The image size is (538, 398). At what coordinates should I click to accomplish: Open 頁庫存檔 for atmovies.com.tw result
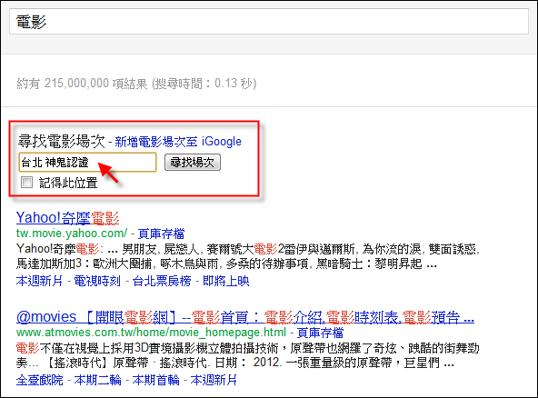pos(320,333)
